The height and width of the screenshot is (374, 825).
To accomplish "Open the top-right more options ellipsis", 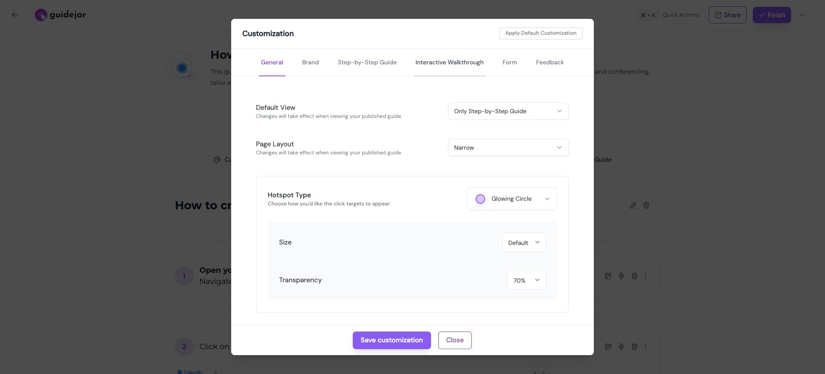I will (803, 15).
